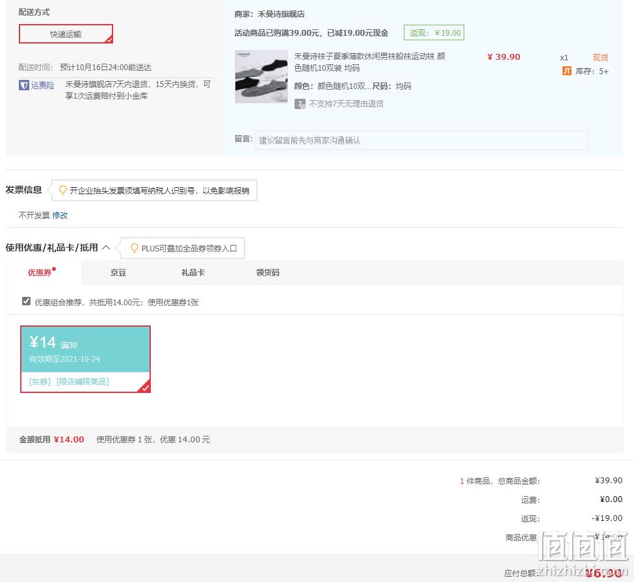This screenshot has height=582, width=634.
Task: Click the sock product thumbnail
Action: pos(261,77)
